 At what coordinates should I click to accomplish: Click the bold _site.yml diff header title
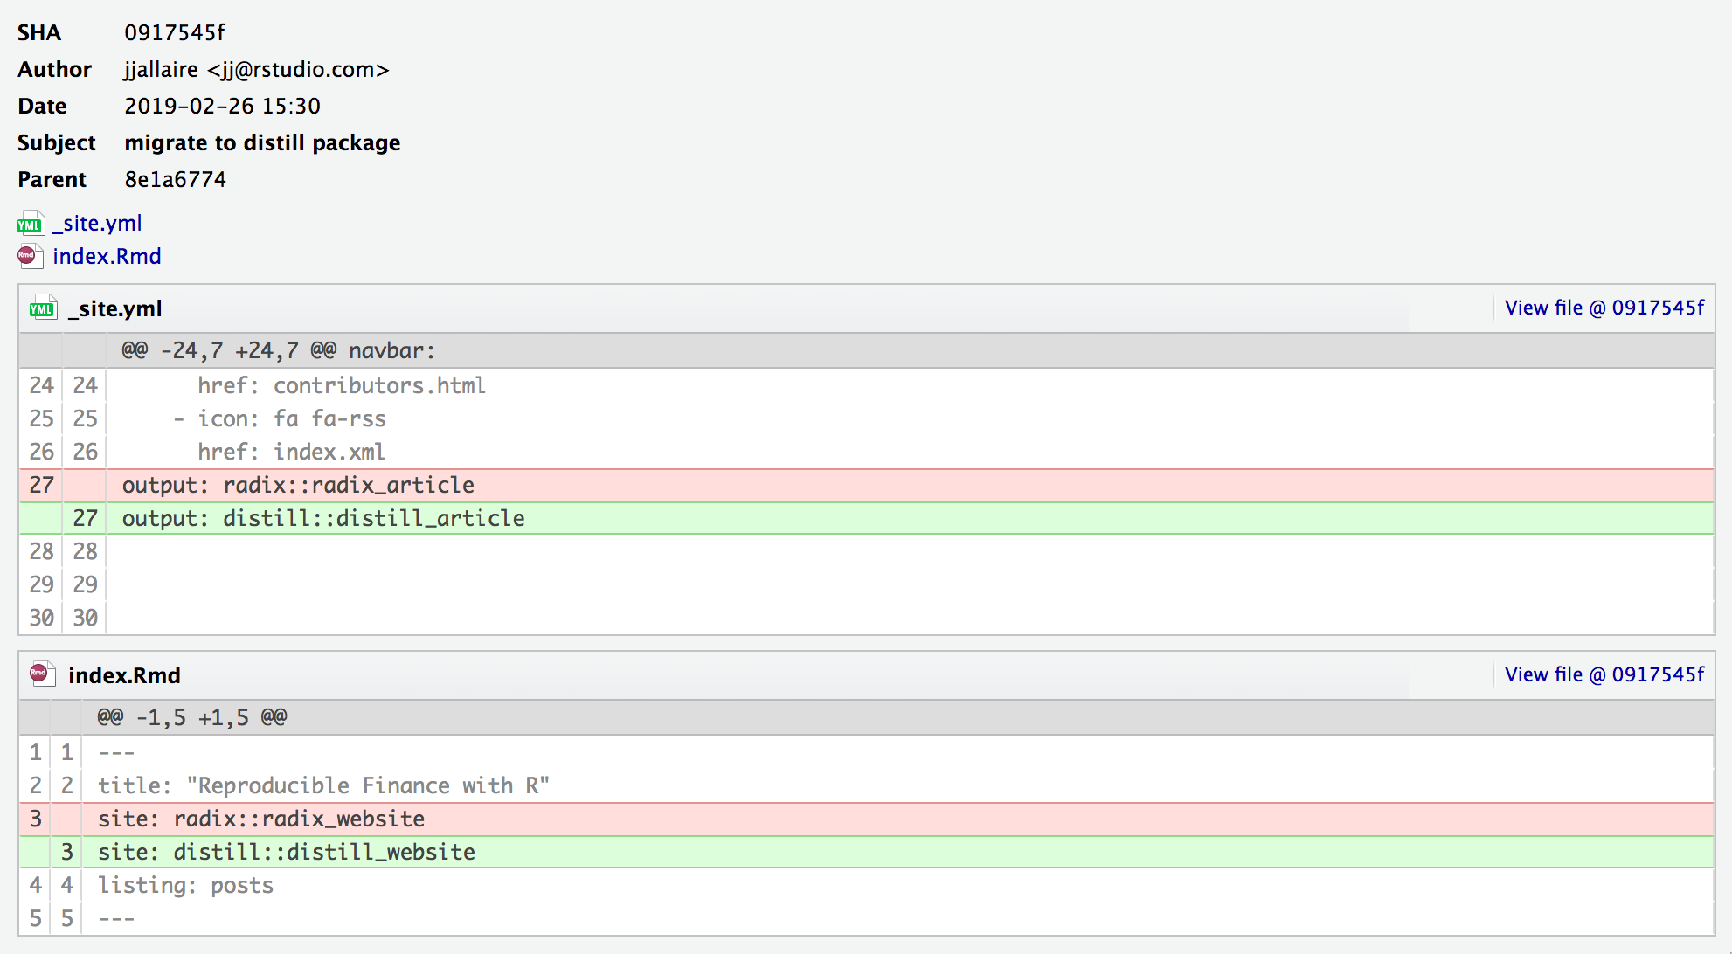(115, 308)
